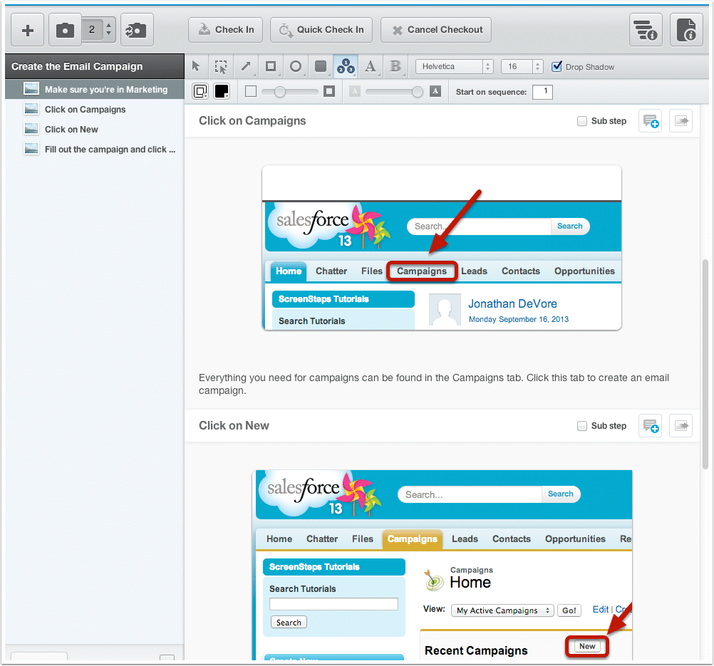Select the oval annotation tool

click(x=296, y=66)
